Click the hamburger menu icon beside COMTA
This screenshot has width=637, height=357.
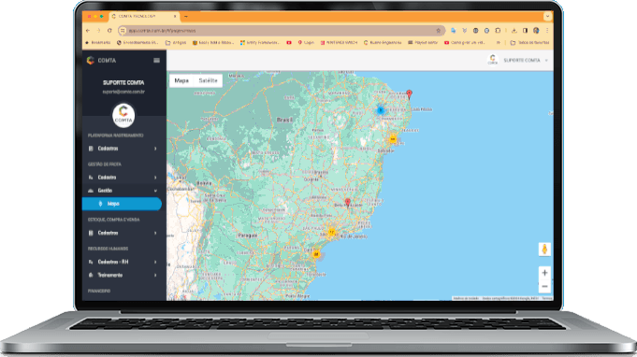(x=156, y=61)
